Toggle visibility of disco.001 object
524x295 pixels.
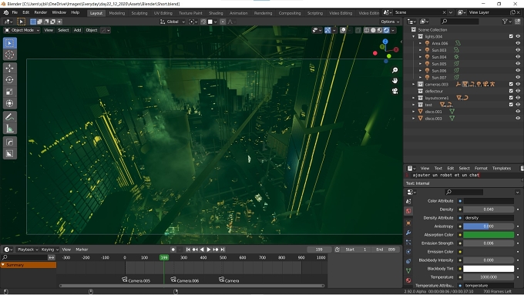click(518, 111)
